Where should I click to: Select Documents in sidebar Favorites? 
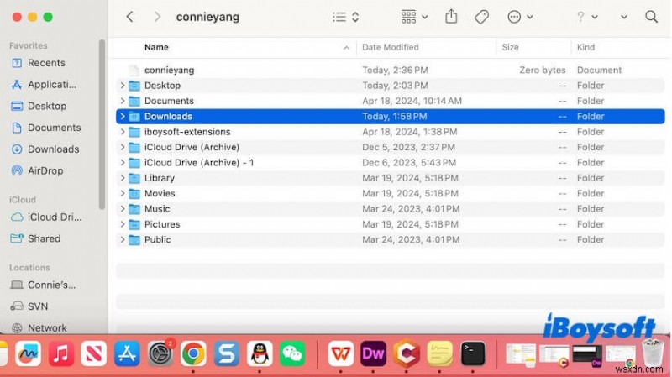46,128
